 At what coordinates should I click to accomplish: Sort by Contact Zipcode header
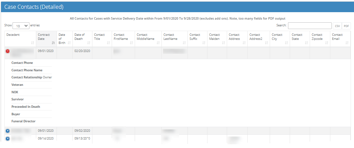(x=319, y=39)
